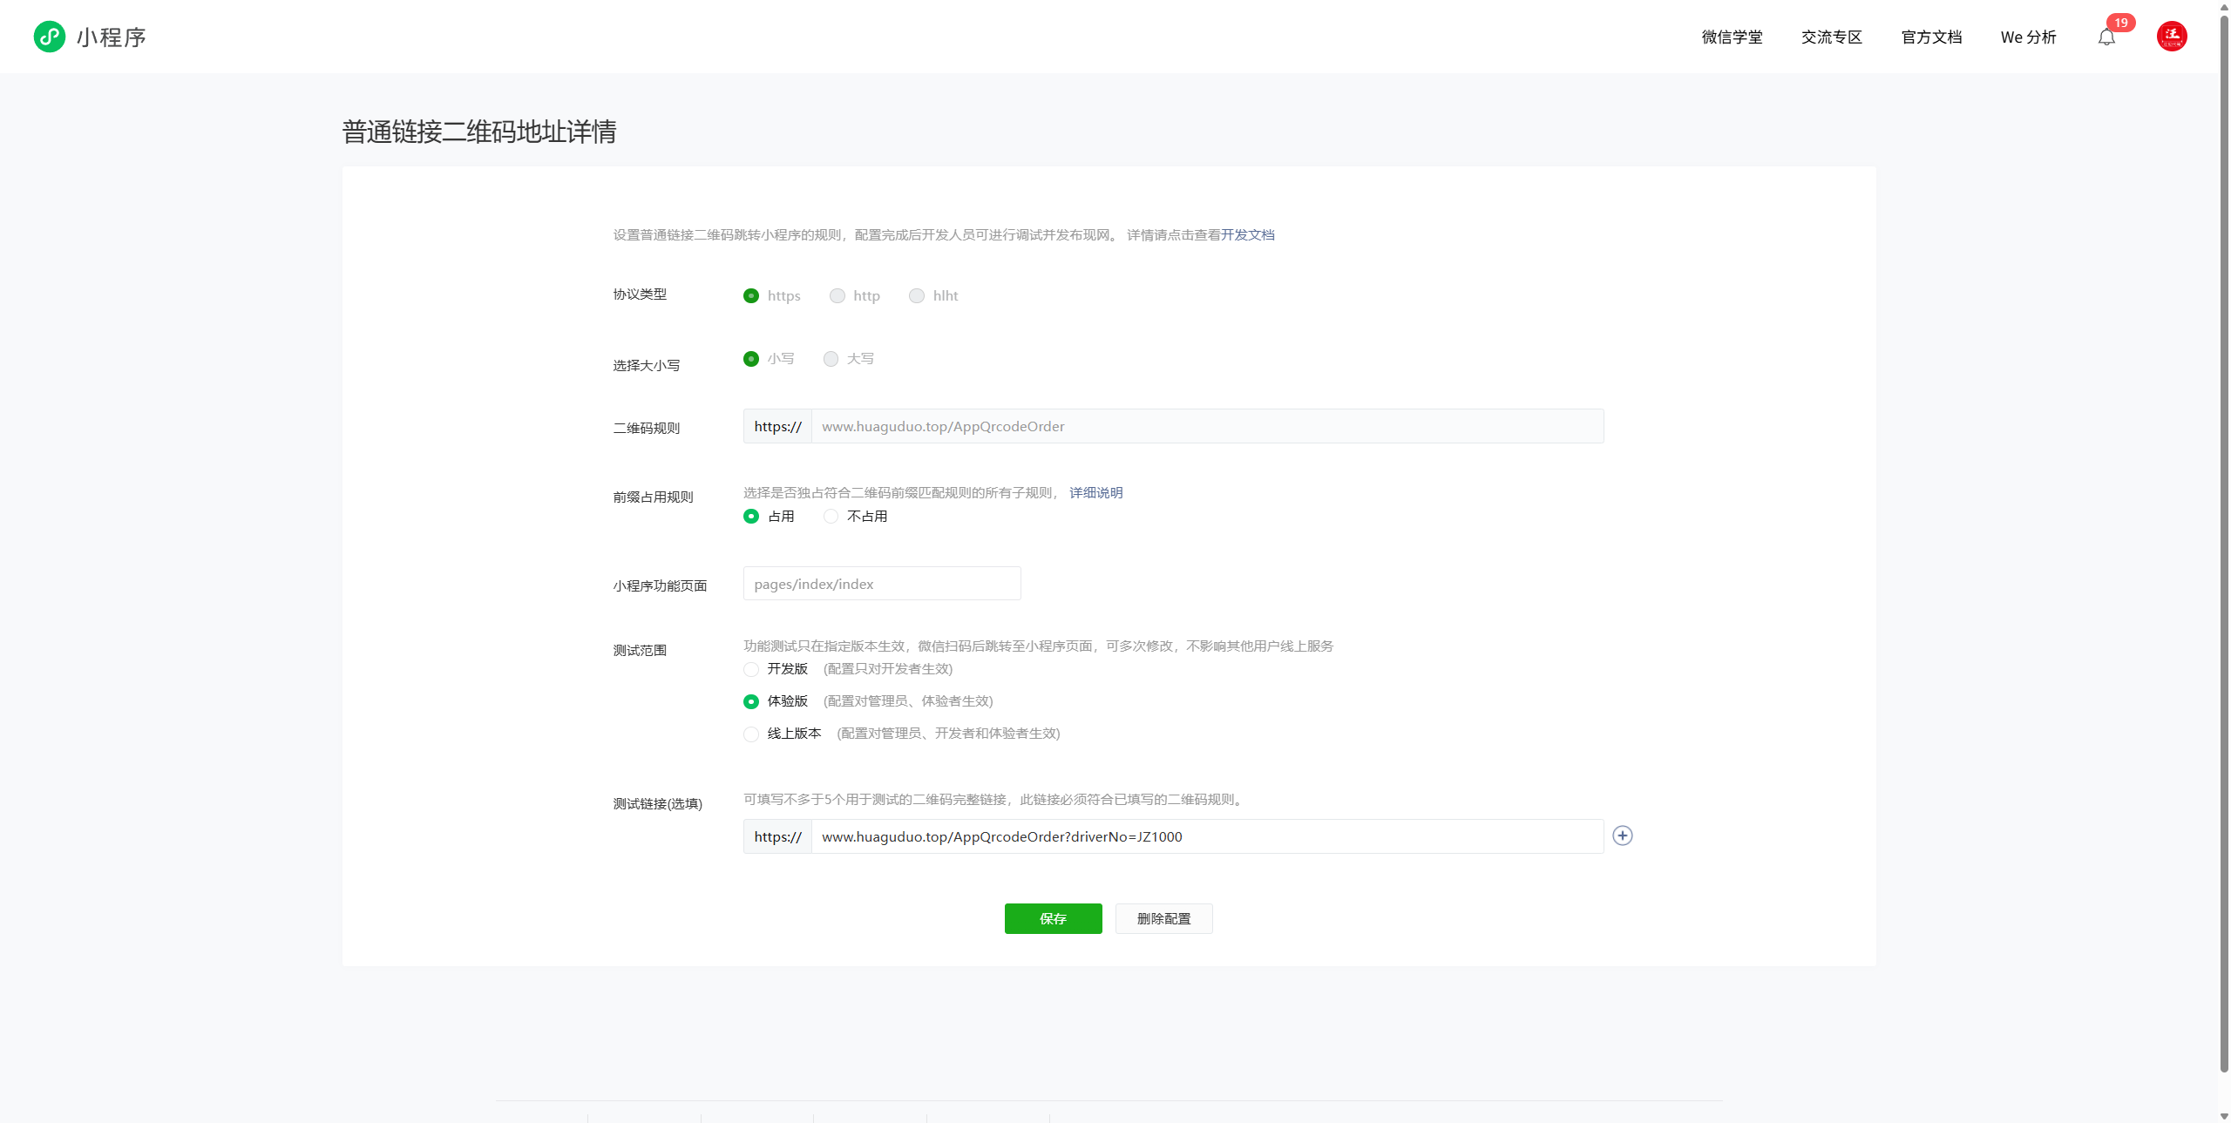The image size is (2231, 1123).
Task: Choose 线上版本 test scope
Action: coord(751,734)
